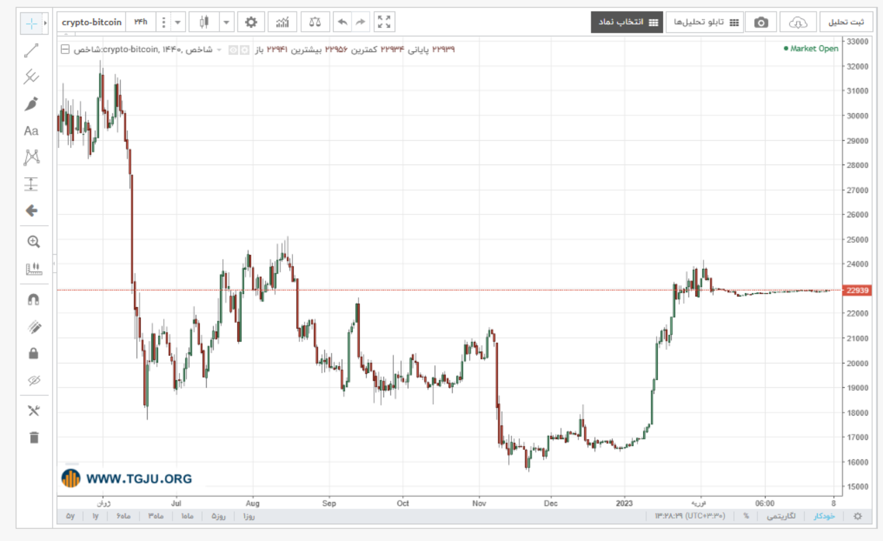
Task: Select the crosshair cursor tool
Action: tap(31, 23)
